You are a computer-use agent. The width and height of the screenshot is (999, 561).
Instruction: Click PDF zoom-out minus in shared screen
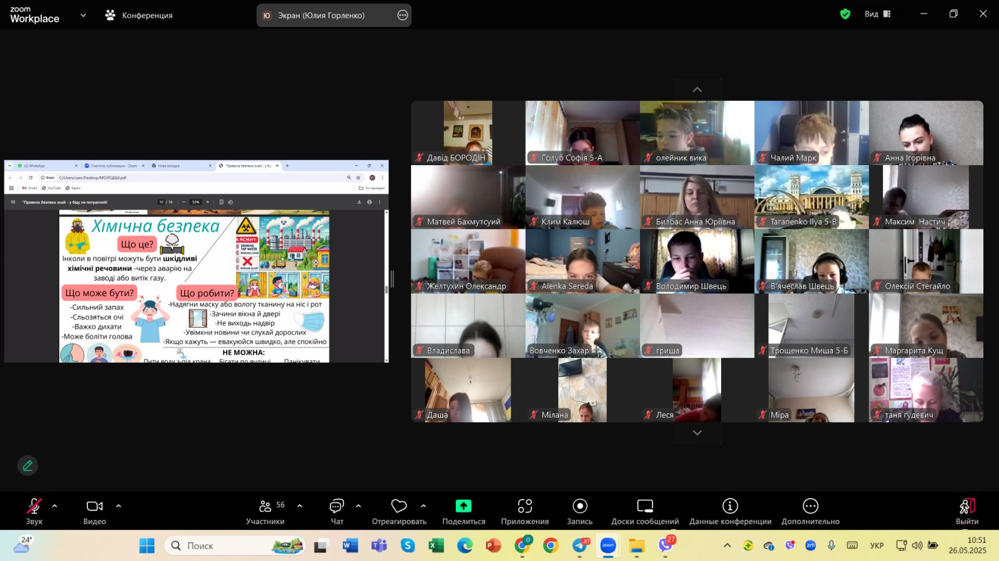click(x=184, y=202)
